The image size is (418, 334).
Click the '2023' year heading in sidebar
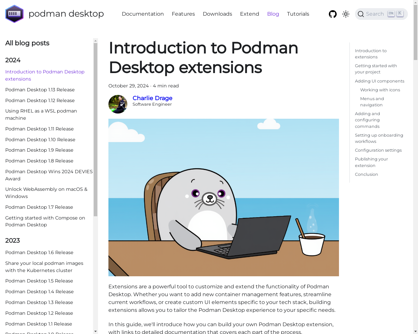[12, 240]
